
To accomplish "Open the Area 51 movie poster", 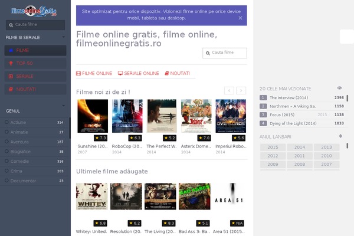I will [x=229, y=196].
